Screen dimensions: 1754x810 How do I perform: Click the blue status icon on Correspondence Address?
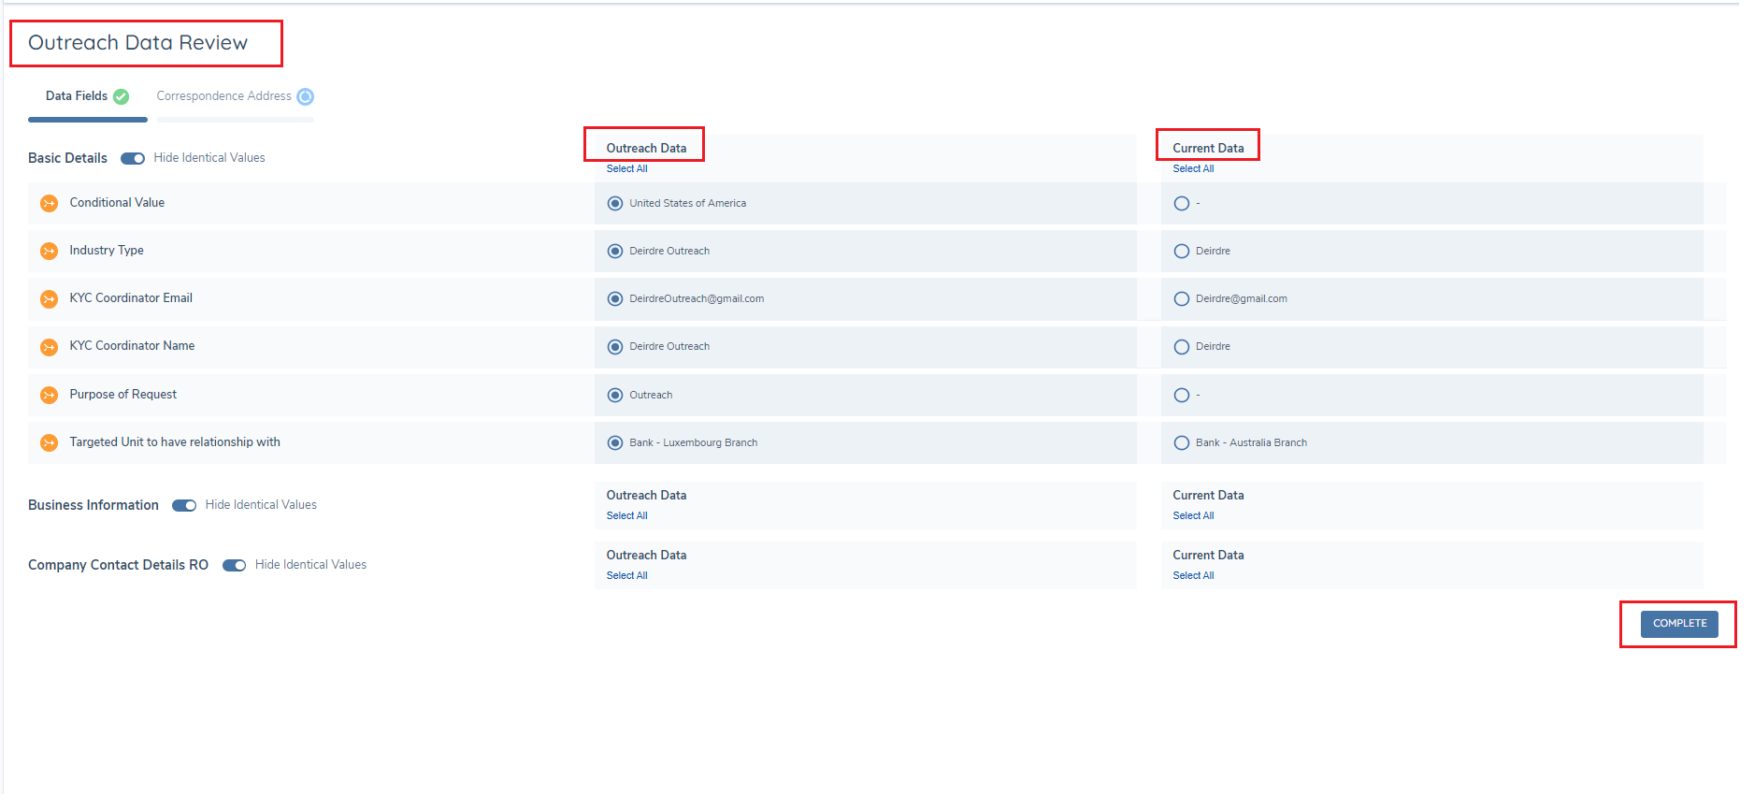(x=306, y=97)
